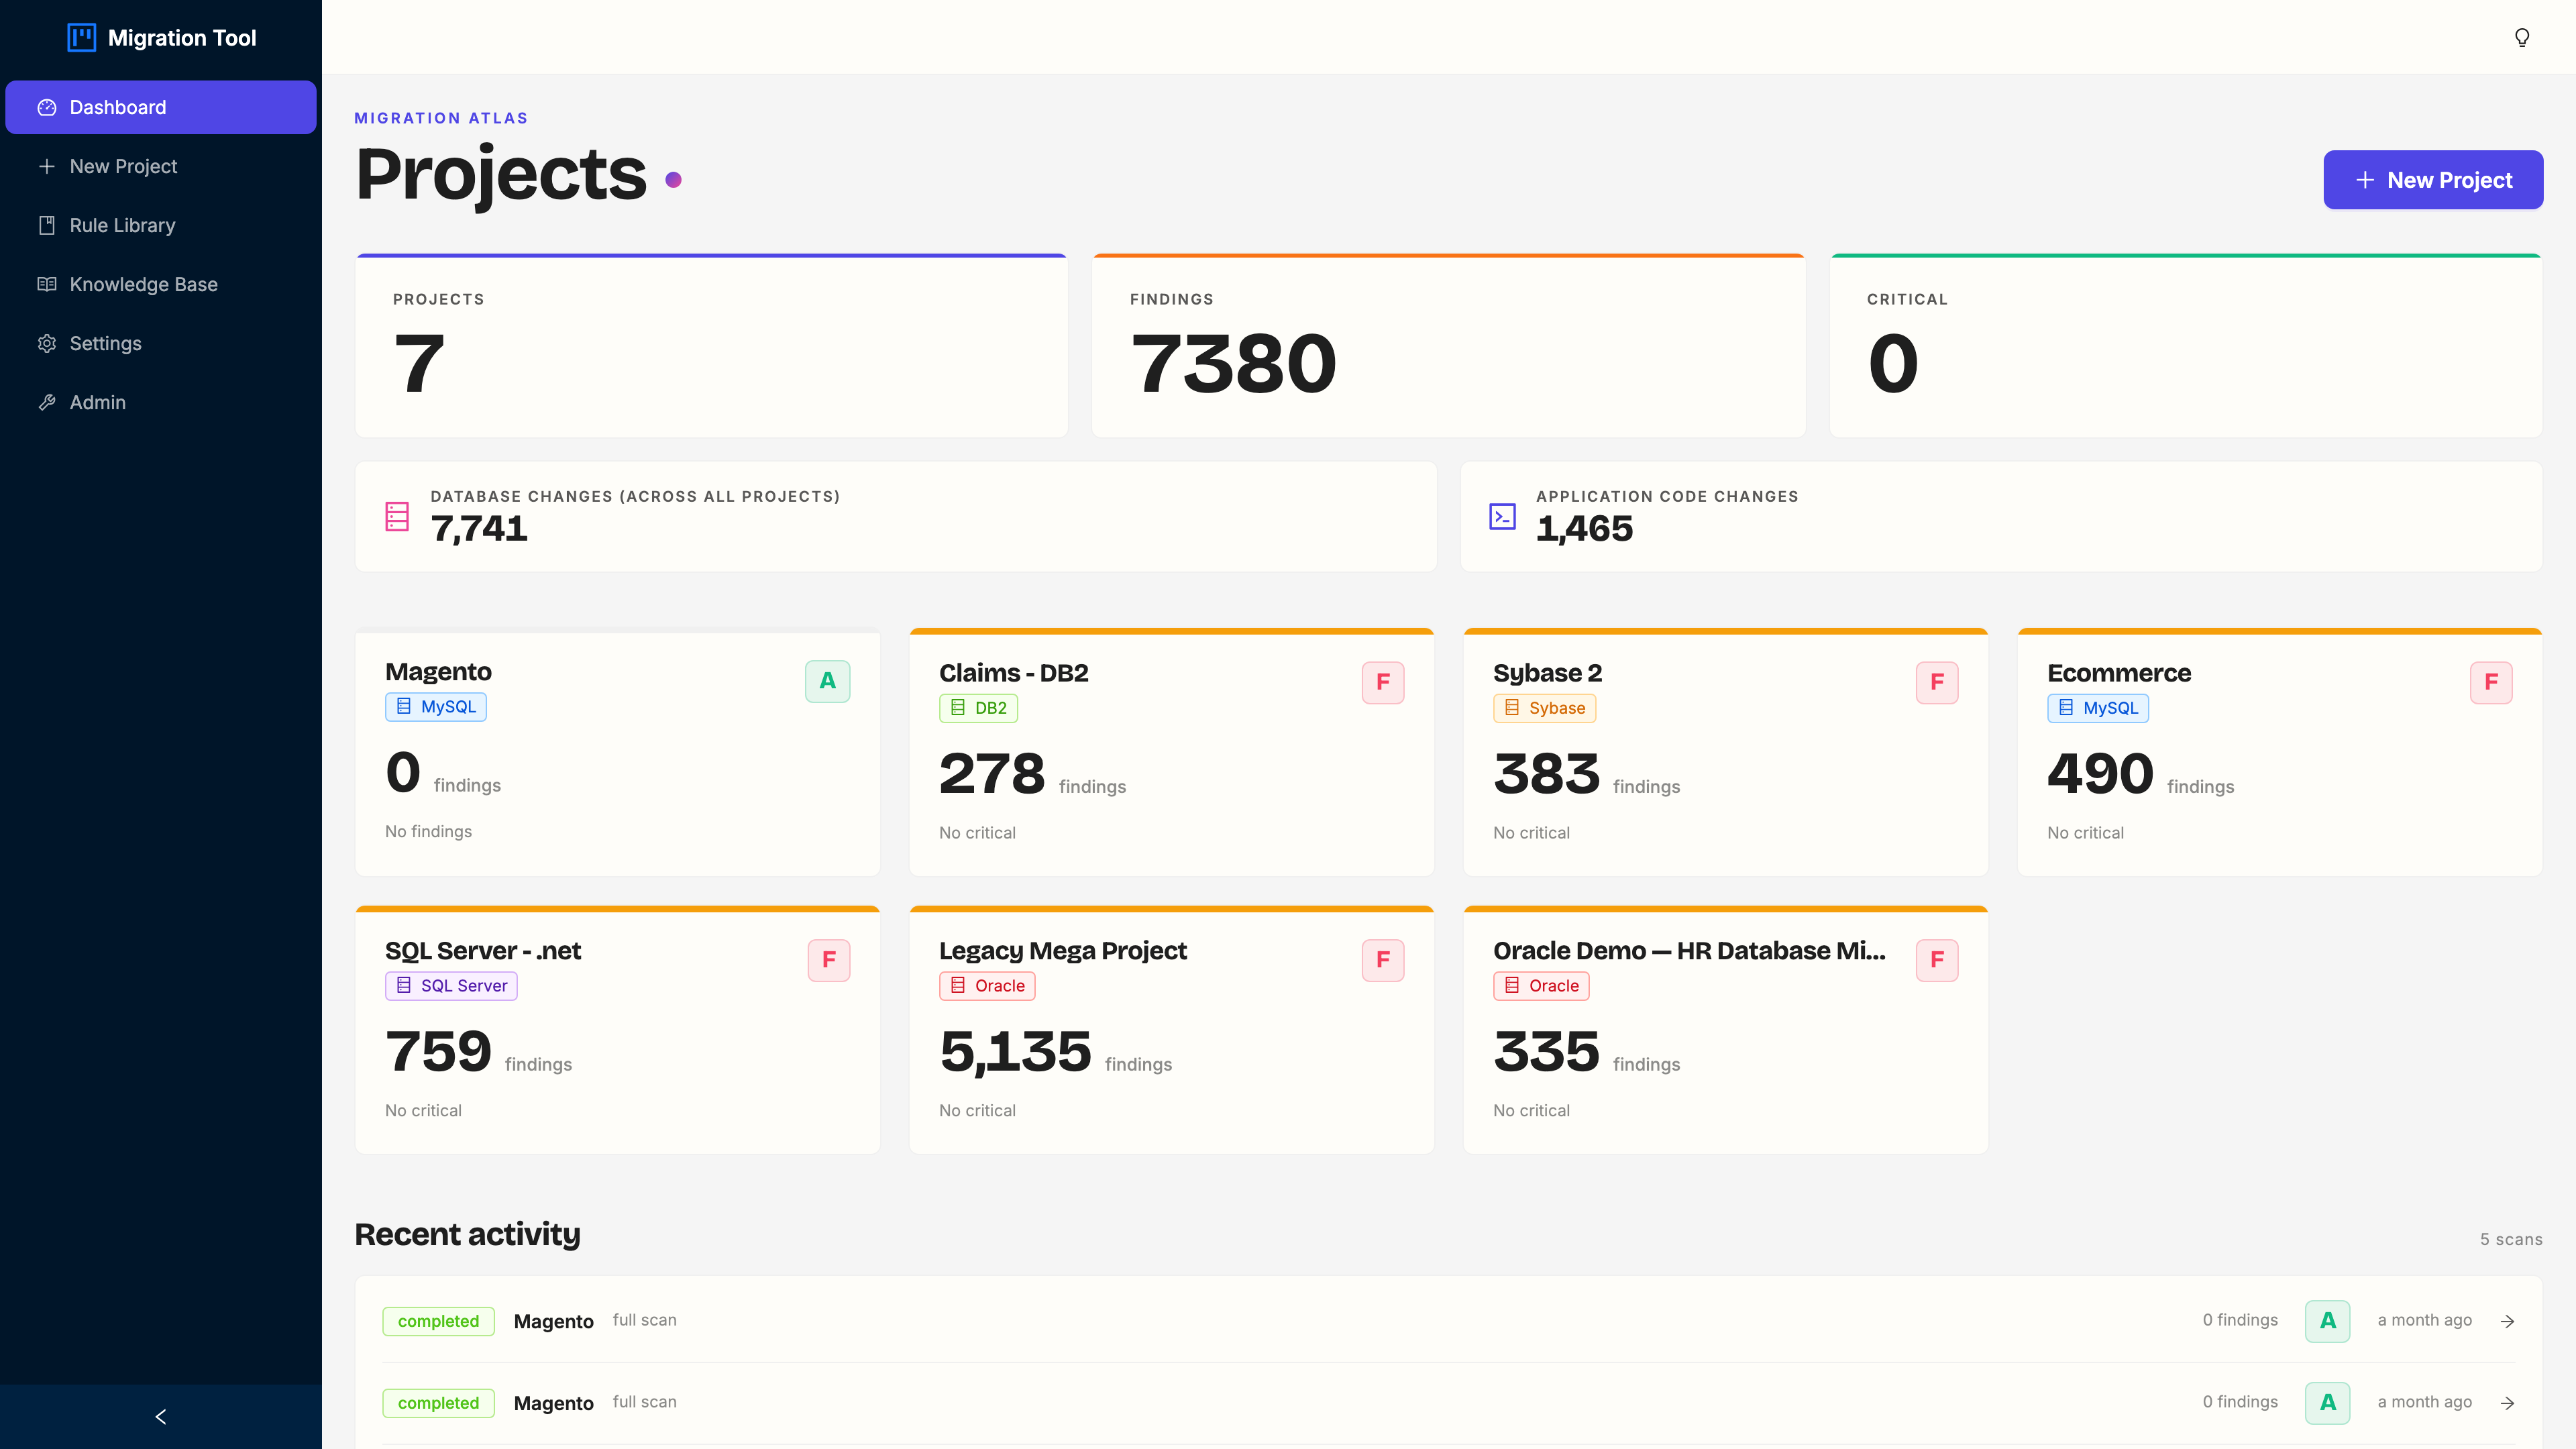Click the Admin wrench icon
Screen dimensions: 2576x1449
pyautogui.click(x=47, y=402)
